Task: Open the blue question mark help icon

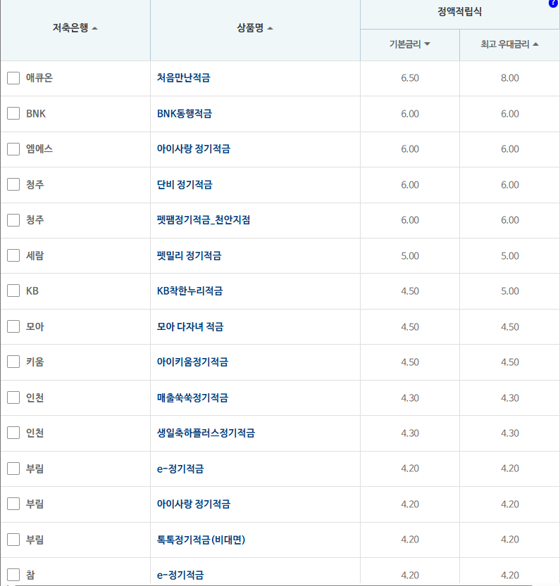Action: 553,4
